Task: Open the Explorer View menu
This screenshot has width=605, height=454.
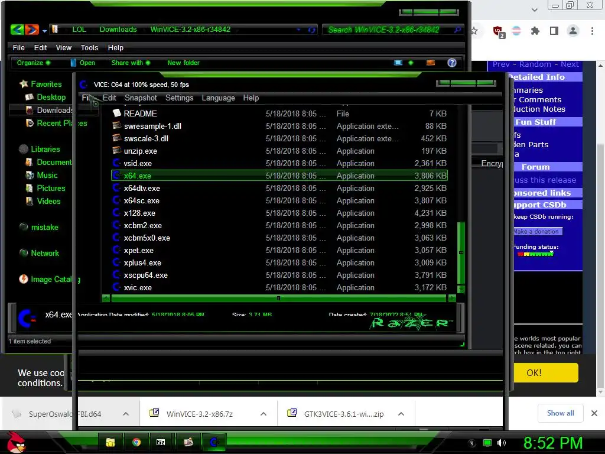Action: (x=63, y=47)
